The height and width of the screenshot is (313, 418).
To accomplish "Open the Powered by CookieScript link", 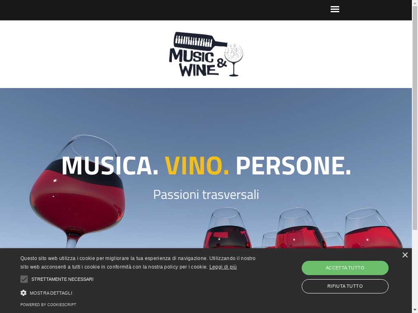I will [48, 304].
